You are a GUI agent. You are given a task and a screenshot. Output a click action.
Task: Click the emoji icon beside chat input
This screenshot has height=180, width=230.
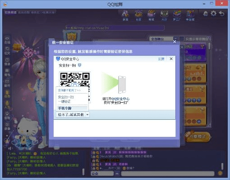point(220,173)
